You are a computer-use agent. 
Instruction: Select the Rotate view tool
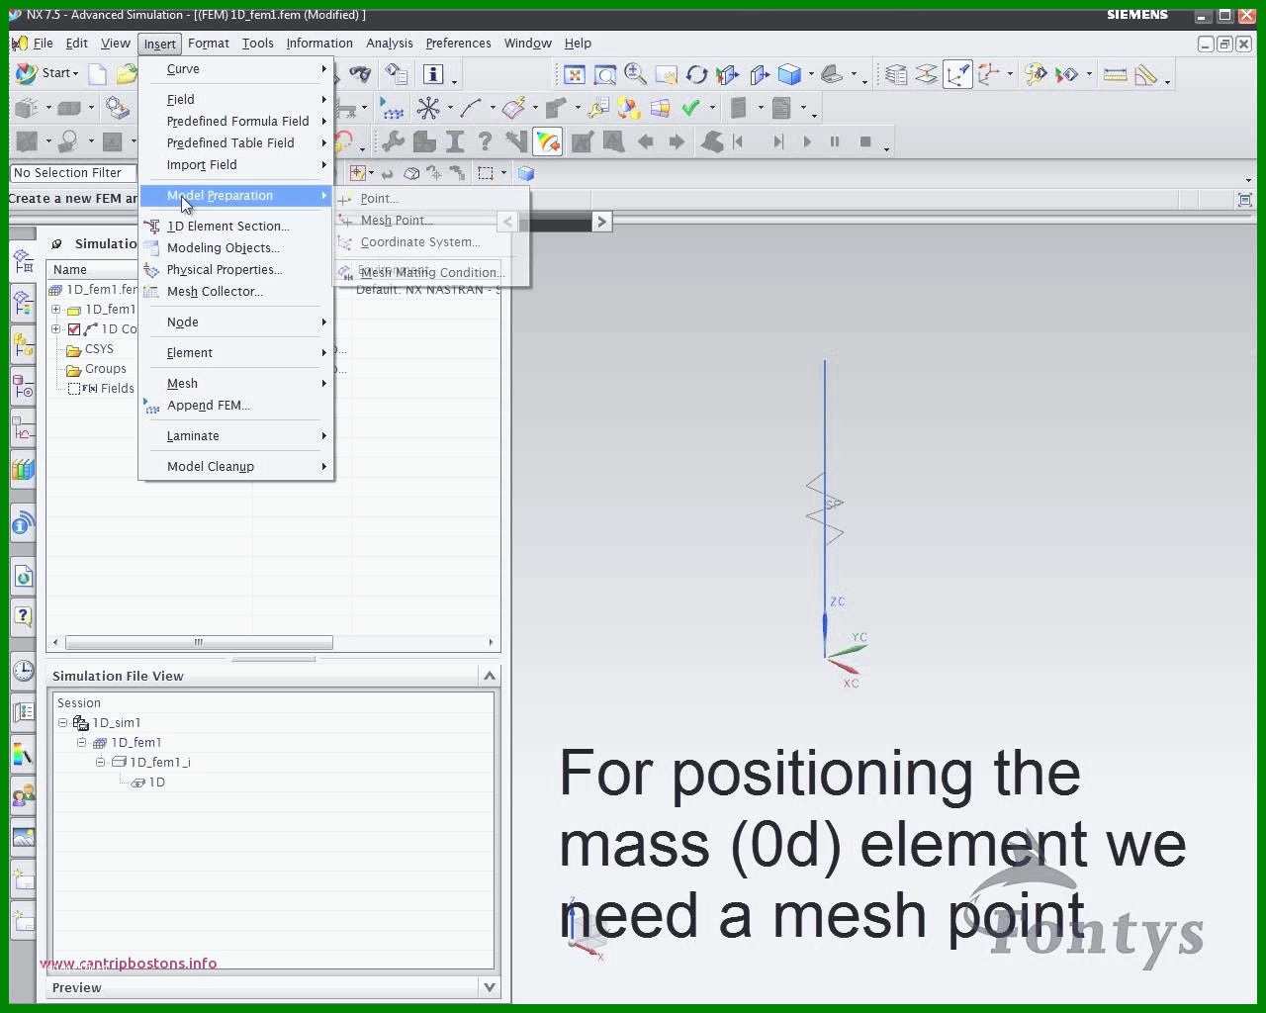point(696,74)
